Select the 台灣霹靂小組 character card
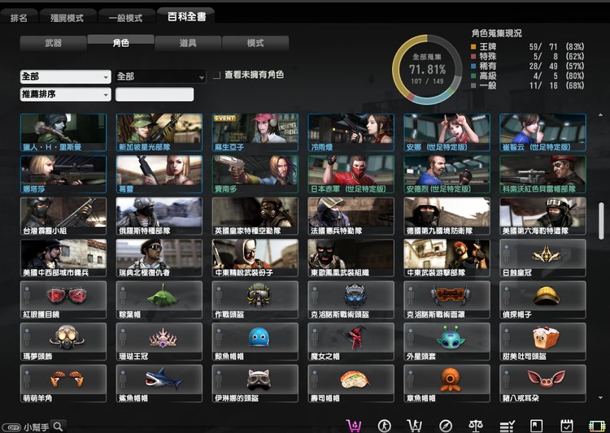610x433 pixels. (x=63, y=216)
